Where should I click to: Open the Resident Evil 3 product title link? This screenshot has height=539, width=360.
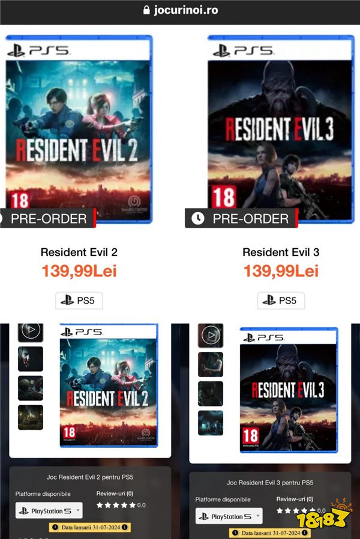[281, 252]
